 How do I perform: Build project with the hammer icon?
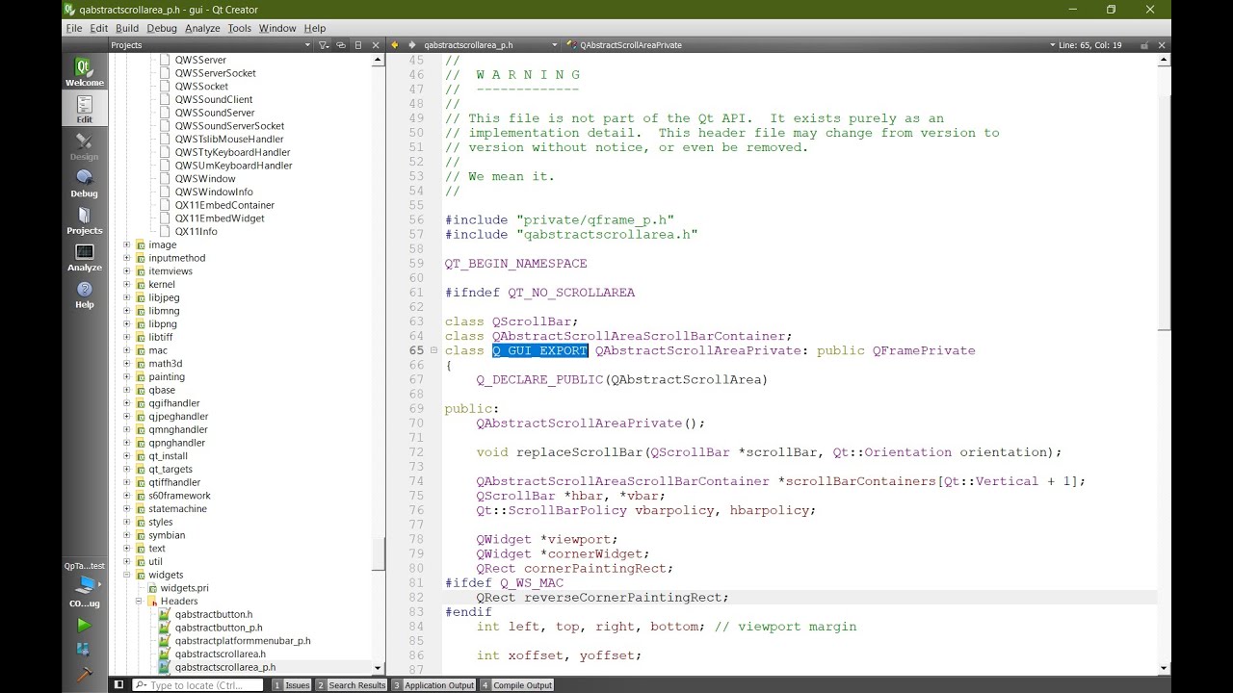pyautogui.click(x=84, y=674)
